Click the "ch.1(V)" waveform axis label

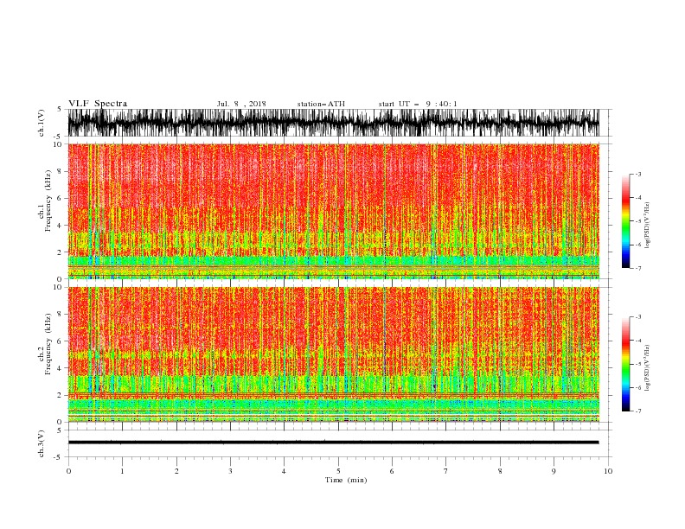click(x=42, y=123)
